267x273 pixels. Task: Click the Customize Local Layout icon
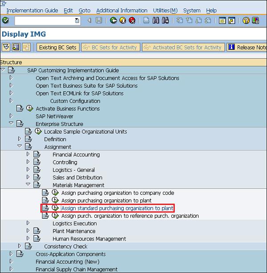coord(255,20)
